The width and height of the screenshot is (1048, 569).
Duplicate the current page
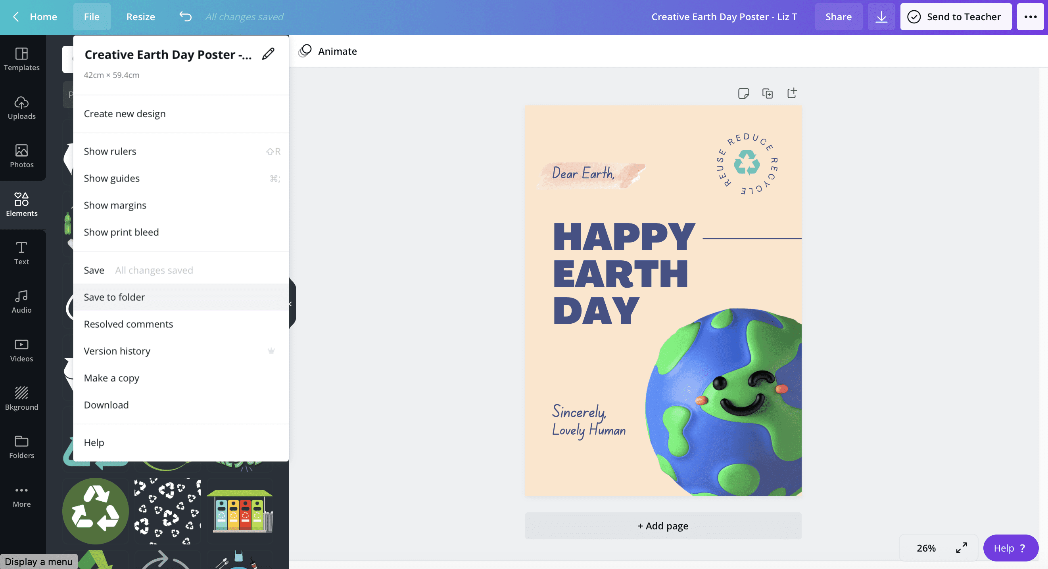pos(768,93)
